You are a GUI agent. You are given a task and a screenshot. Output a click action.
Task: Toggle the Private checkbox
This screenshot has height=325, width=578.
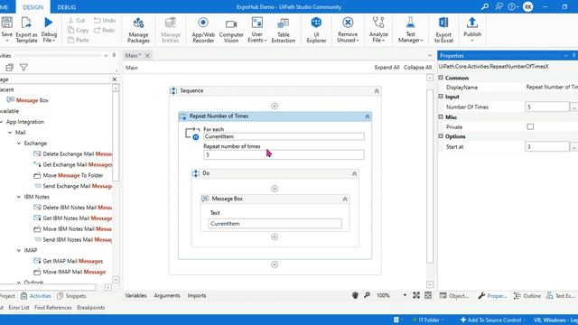coord(530,126)
